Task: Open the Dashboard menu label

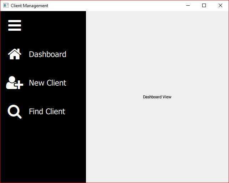Action: pyautogui.click(x=47, y=54)
